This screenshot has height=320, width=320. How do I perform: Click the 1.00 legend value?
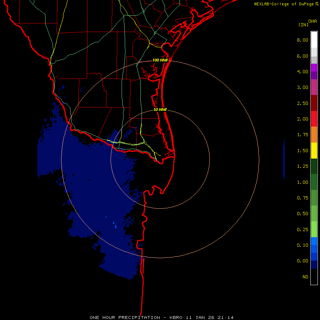tap(303, 182)
